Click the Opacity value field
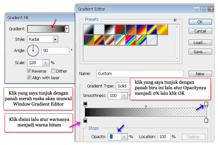The height and width of the screenshot is (145, 218). 114,137
